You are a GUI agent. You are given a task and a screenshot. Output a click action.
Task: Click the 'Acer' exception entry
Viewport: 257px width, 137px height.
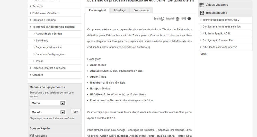click(x=98, y=65)
